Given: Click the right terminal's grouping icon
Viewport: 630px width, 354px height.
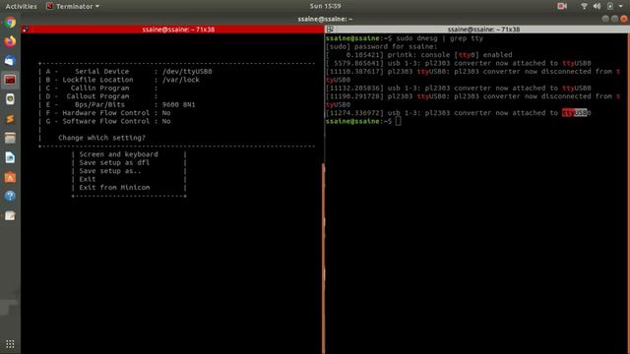Looking at the screenshot, I should [x=330, y=29].
